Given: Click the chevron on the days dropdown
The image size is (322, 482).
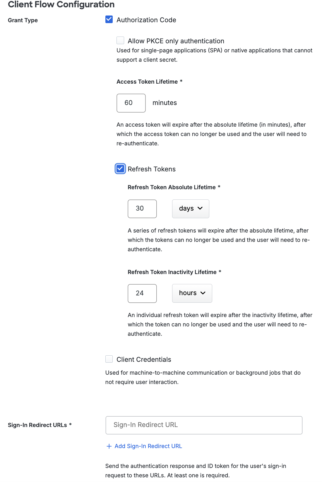Looking at the screenshot, I should (201, 208).
